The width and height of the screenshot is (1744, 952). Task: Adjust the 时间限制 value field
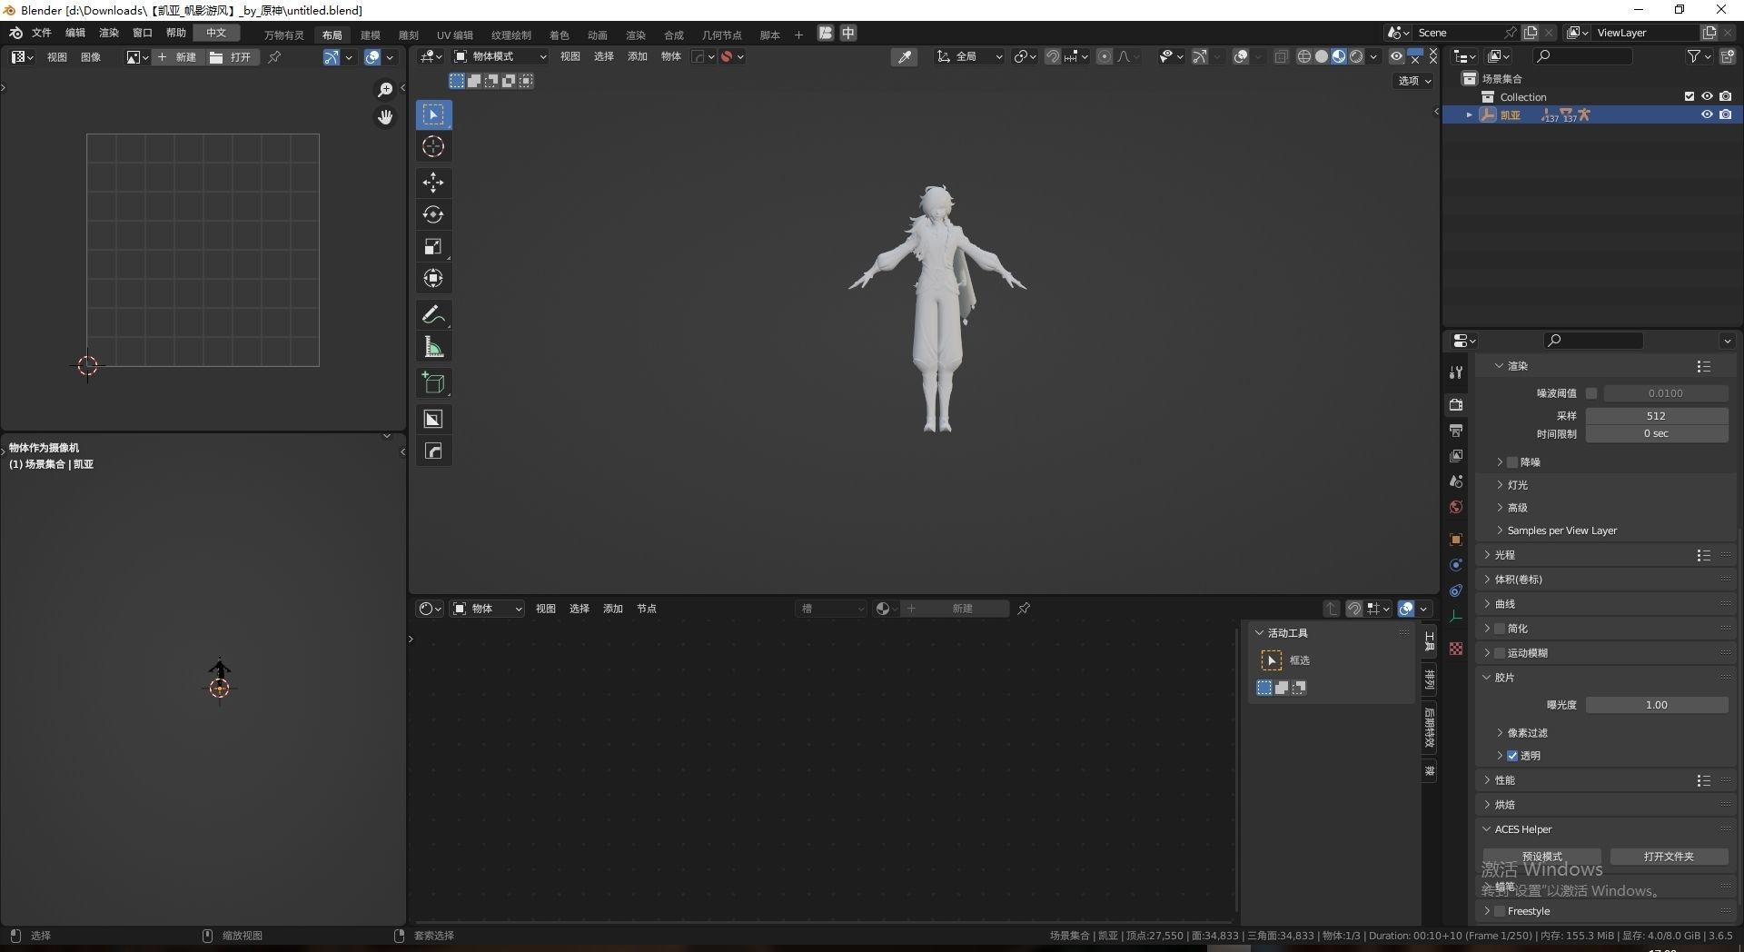tap(1657, 434)
